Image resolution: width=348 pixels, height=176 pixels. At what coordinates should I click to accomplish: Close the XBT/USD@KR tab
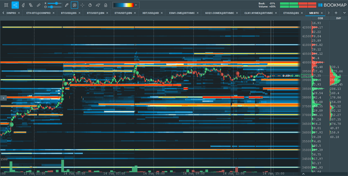point(161,13)
